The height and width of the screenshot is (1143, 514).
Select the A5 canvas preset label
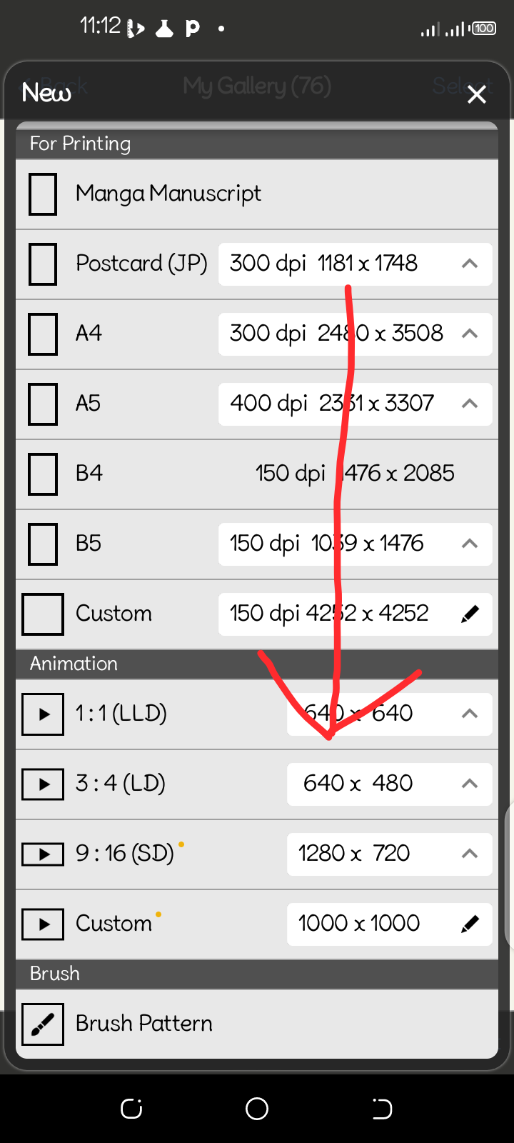[89, 404]
